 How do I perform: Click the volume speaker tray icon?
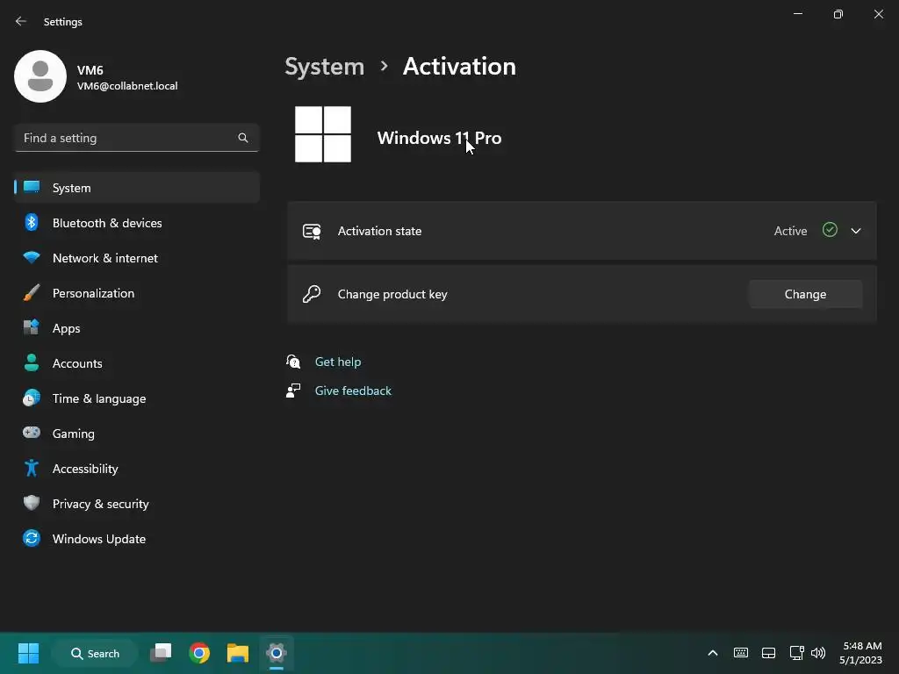point(818,653)
